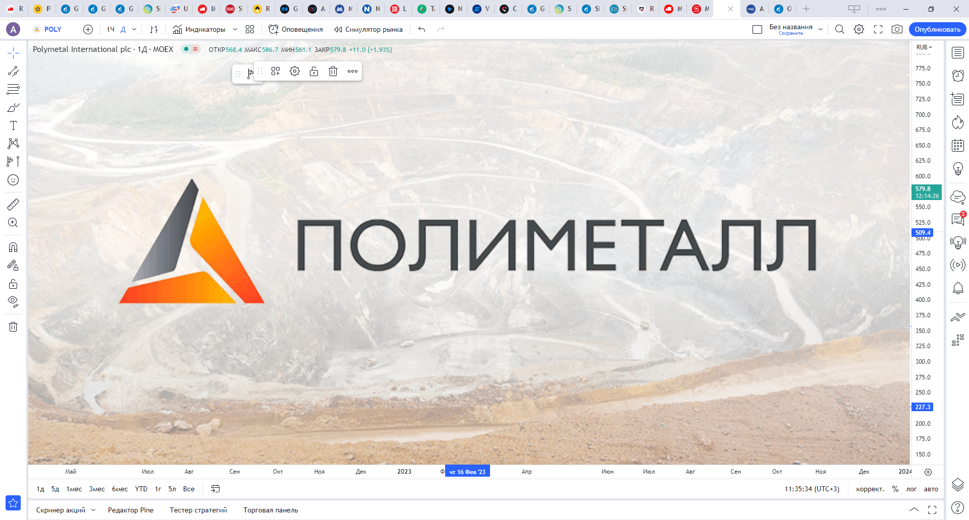Open the calendar panel icon
969x520 pixels.
pos(958,146)
